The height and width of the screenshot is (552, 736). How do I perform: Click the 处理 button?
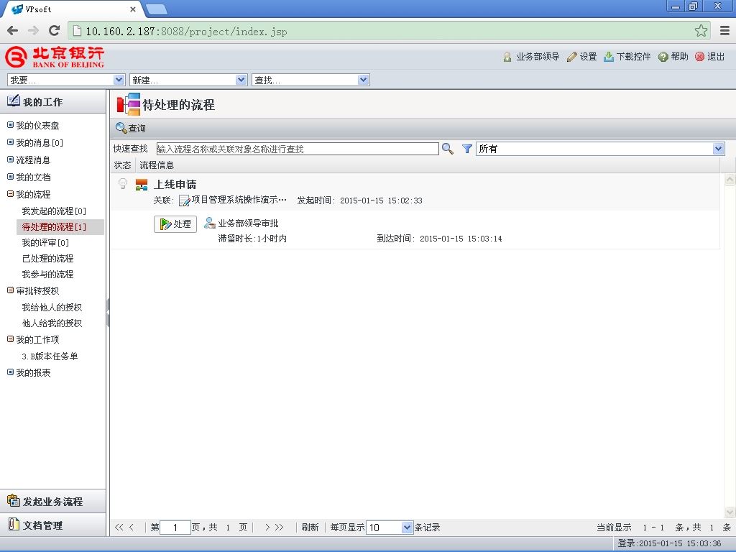tap(175, 224)
